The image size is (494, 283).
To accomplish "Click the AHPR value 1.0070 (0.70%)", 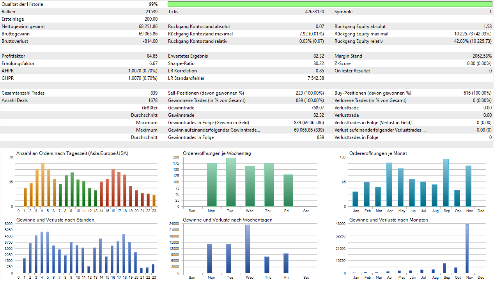I will [x=143, y=71].
